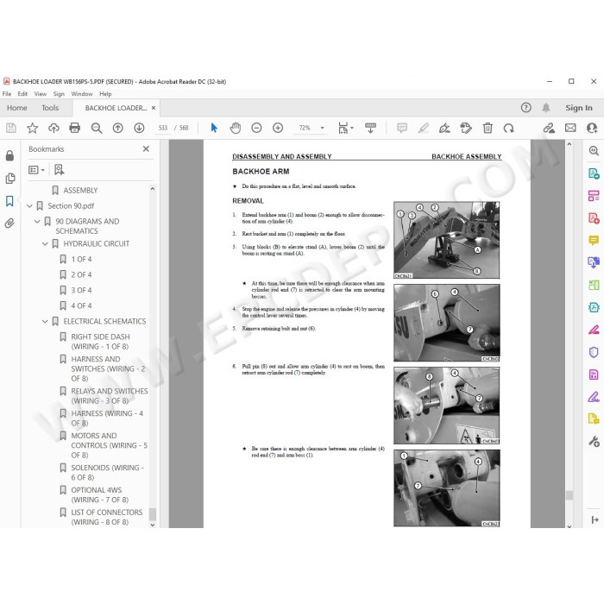Open the find text magnifier icon
Image resolution: width=604 pixels, height=604 pixels.
97,128
